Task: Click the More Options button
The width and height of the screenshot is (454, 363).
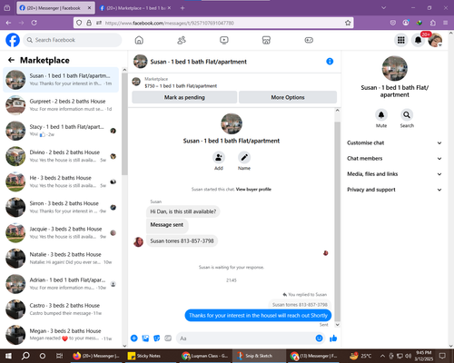Action: click(x=288, y=97)
